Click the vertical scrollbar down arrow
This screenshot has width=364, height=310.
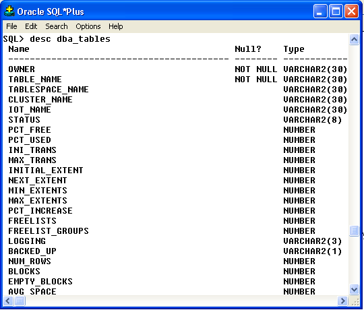pos(354,290)
